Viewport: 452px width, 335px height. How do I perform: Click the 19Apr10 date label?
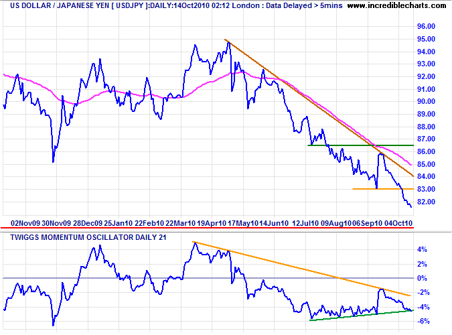point(212,223)
